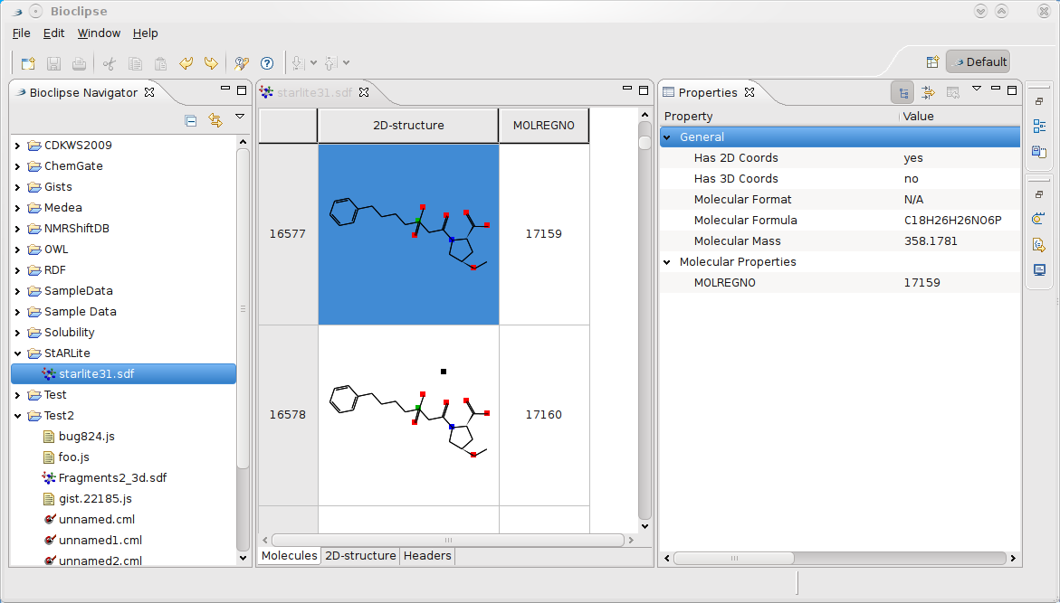Select the Fragments2_3d.sdf file
The height and width of the screenshot is (603, 1060).
coord(112,478)
